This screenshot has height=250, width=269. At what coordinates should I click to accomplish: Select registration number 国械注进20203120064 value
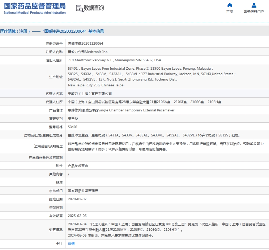85,44
